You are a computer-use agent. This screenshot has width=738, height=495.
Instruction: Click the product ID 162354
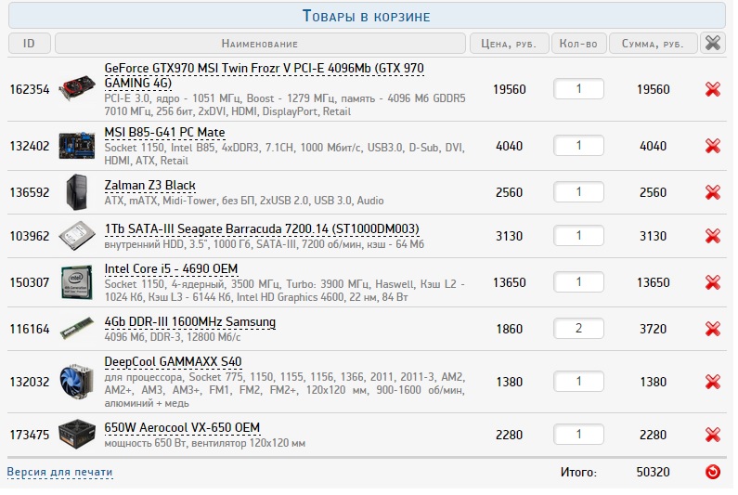click(x=30, y=89)
